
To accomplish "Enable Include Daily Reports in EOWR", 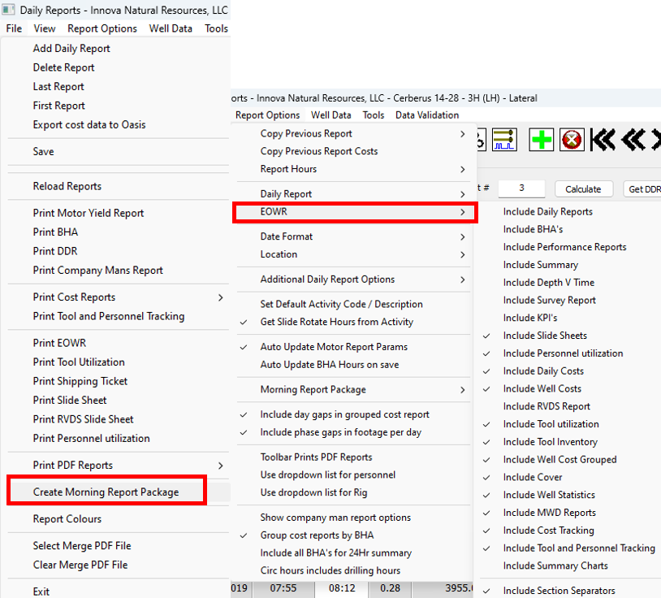I will [x=547, y=211].
